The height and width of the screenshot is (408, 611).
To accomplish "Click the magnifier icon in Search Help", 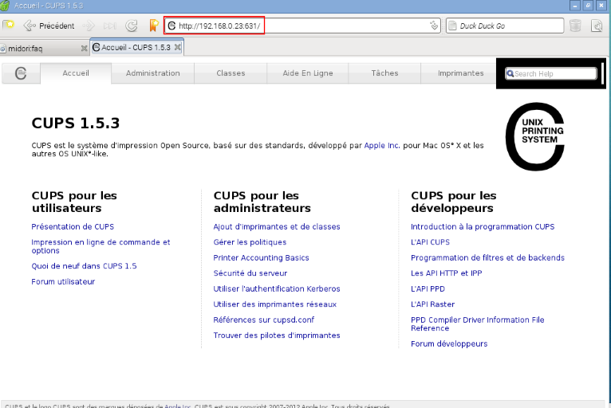I will [x=510, y=73].
